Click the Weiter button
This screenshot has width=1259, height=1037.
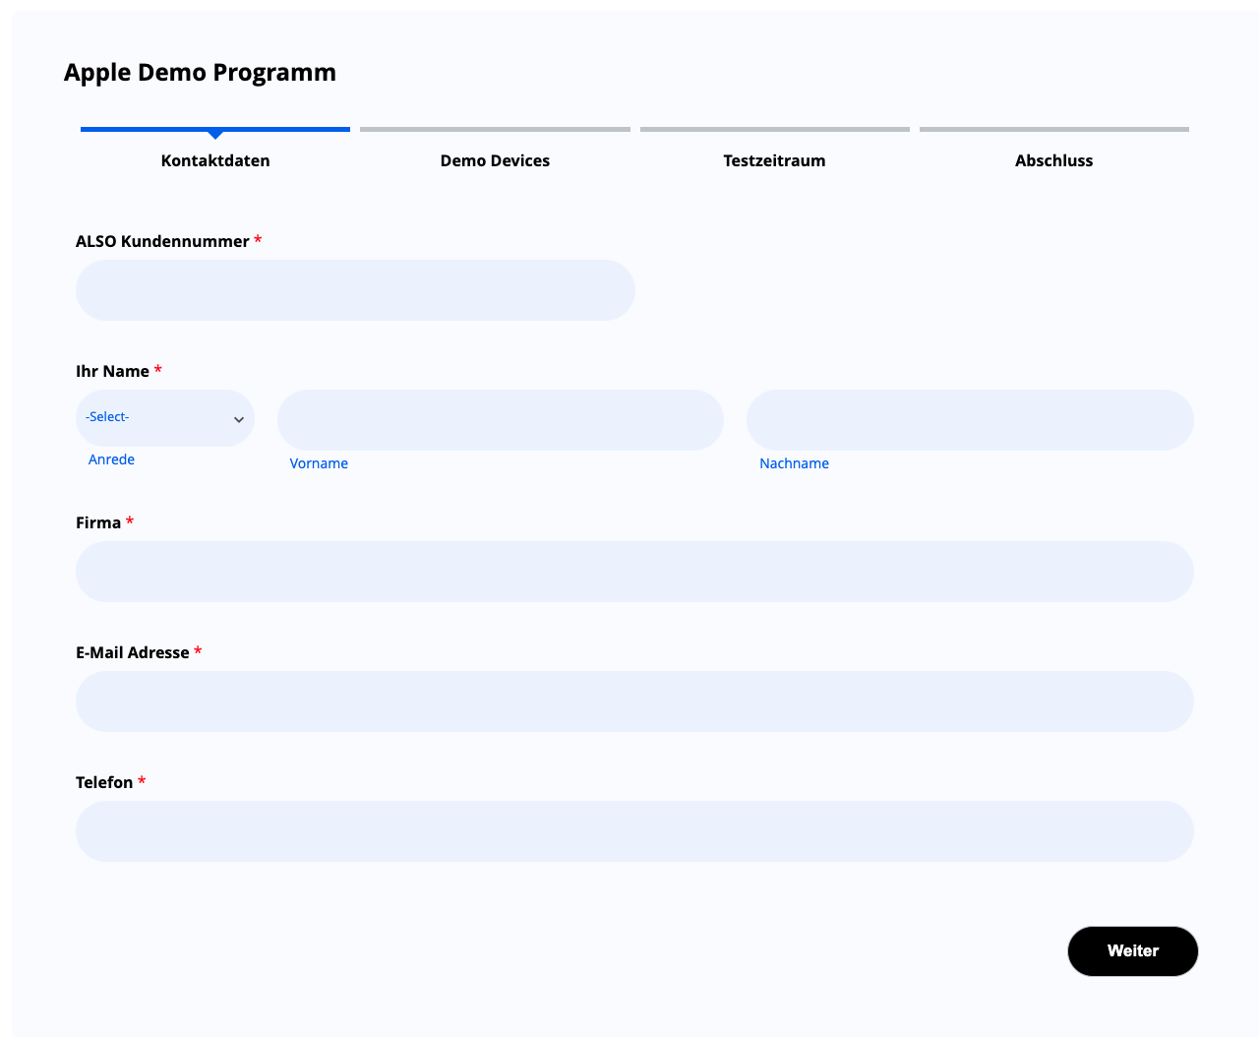tap(1133, 951)
